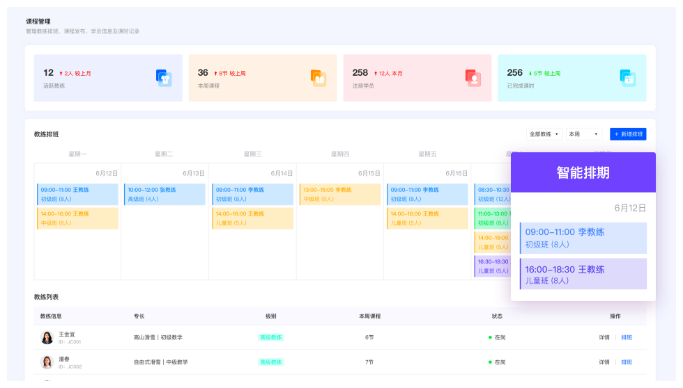Click the completed class hours icon
This screenshot has height=388, width=683.
tap(628, 78)
